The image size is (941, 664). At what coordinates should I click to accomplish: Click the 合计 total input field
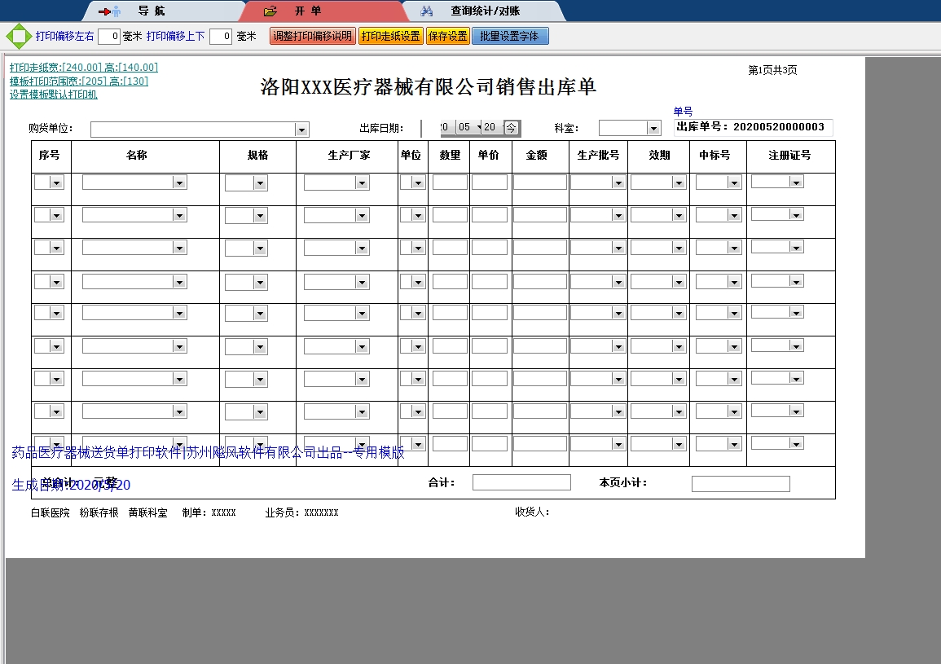pyautogui.click(x=521, y=483)
